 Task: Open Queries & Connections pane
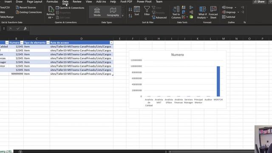click(70, 8)
